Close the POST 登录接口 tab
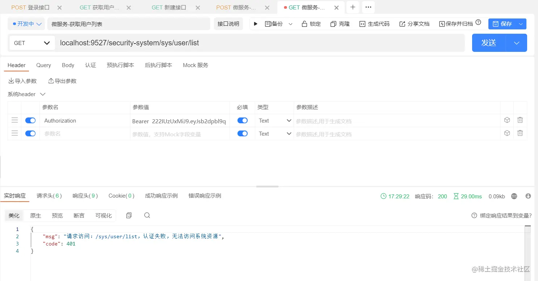The height and width of the screenshot is (281, 538). coord(59,7)
